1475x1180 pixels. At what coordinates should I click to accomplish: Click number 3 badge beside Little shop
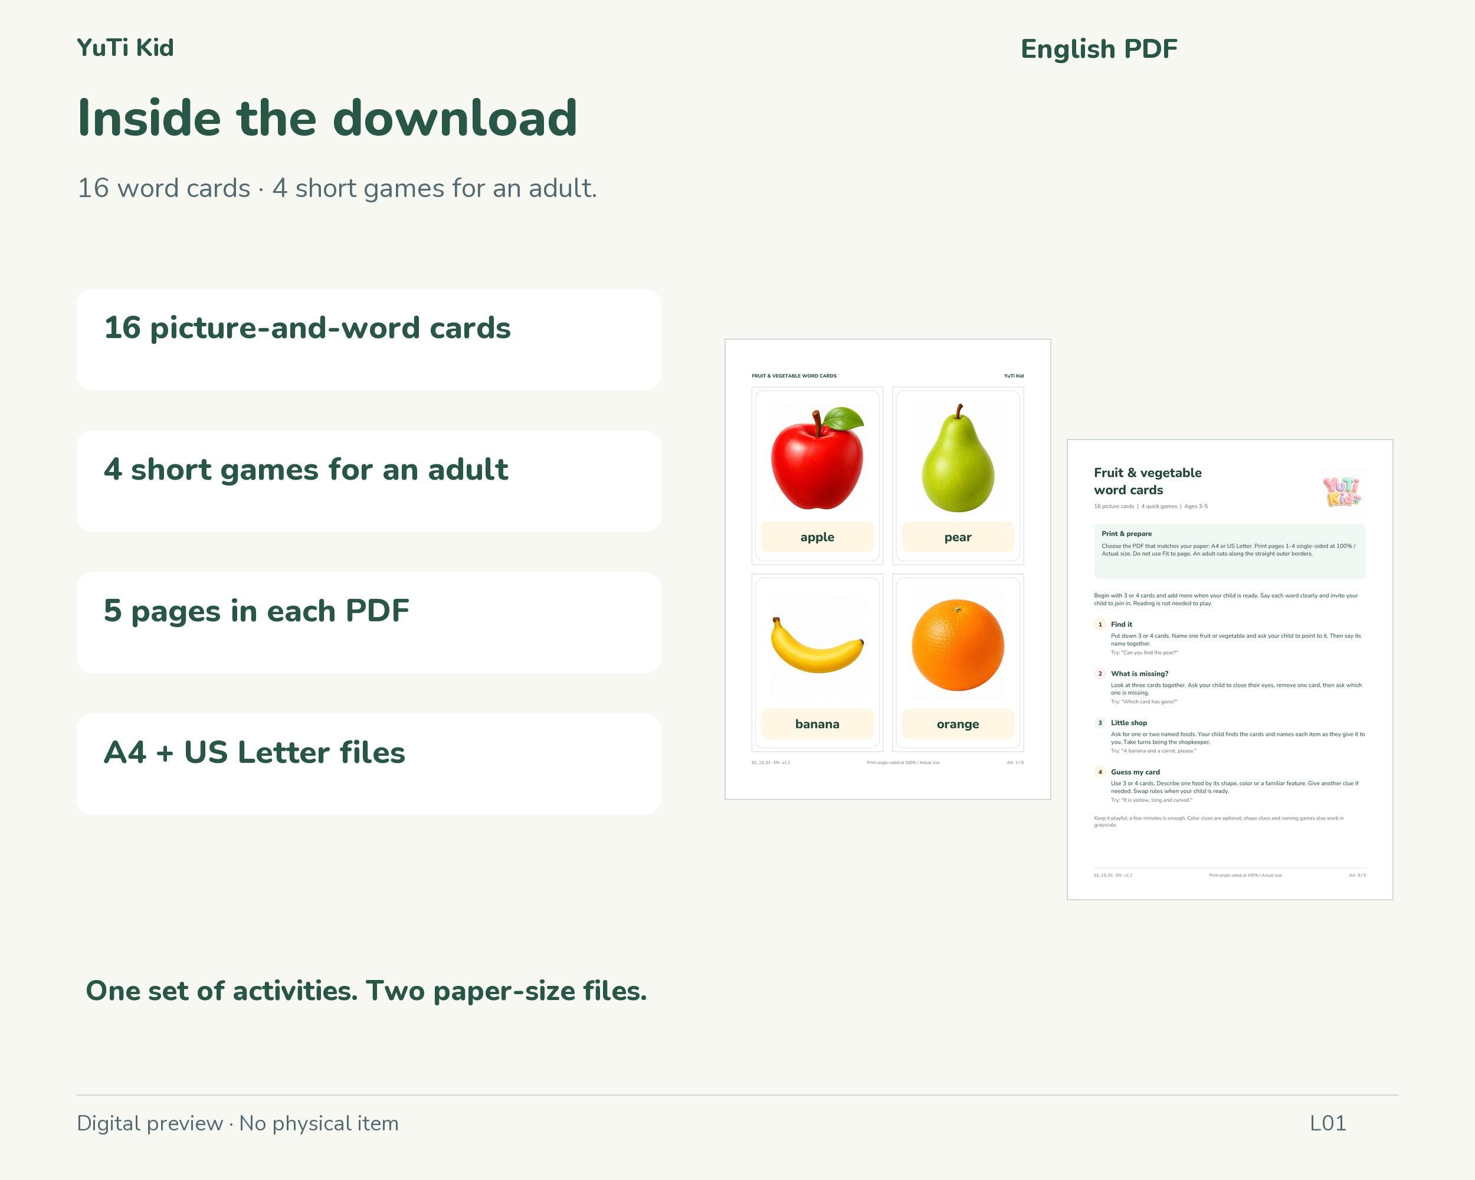1100,723
